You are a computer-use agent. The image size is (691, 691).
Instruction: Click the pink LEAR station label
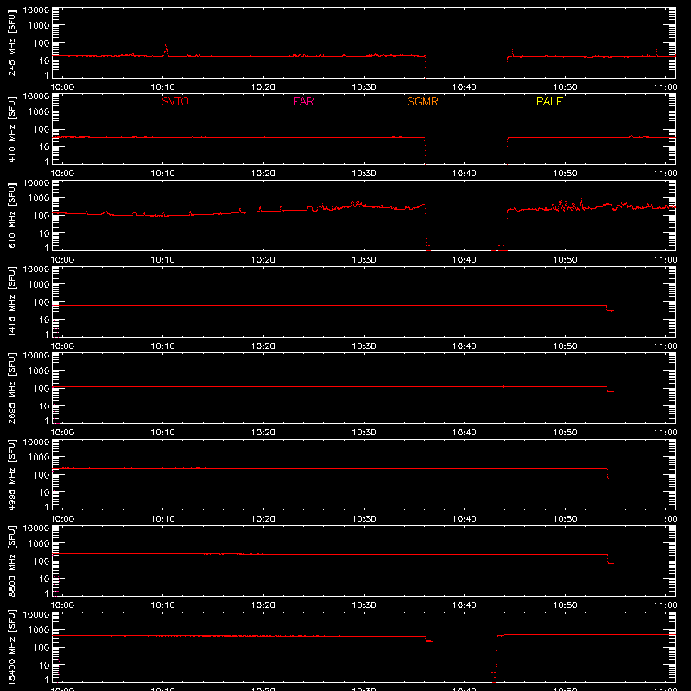[300, 101]
